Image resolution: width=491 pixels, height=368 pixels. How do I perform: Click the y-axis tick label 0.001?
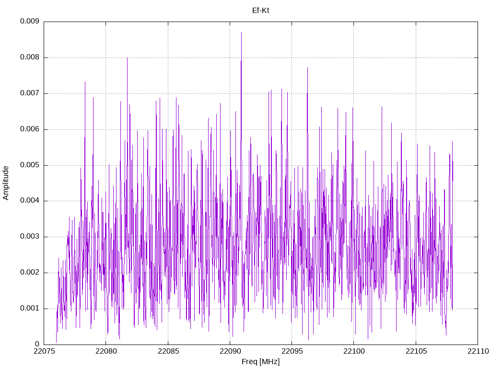30,308
